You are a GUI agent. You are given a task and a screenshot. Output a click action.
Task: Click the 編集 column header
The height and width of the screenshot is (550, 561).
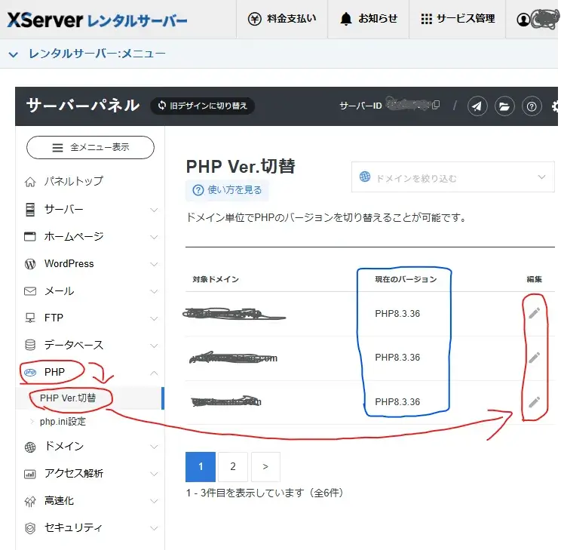click(x=534, y=279)
